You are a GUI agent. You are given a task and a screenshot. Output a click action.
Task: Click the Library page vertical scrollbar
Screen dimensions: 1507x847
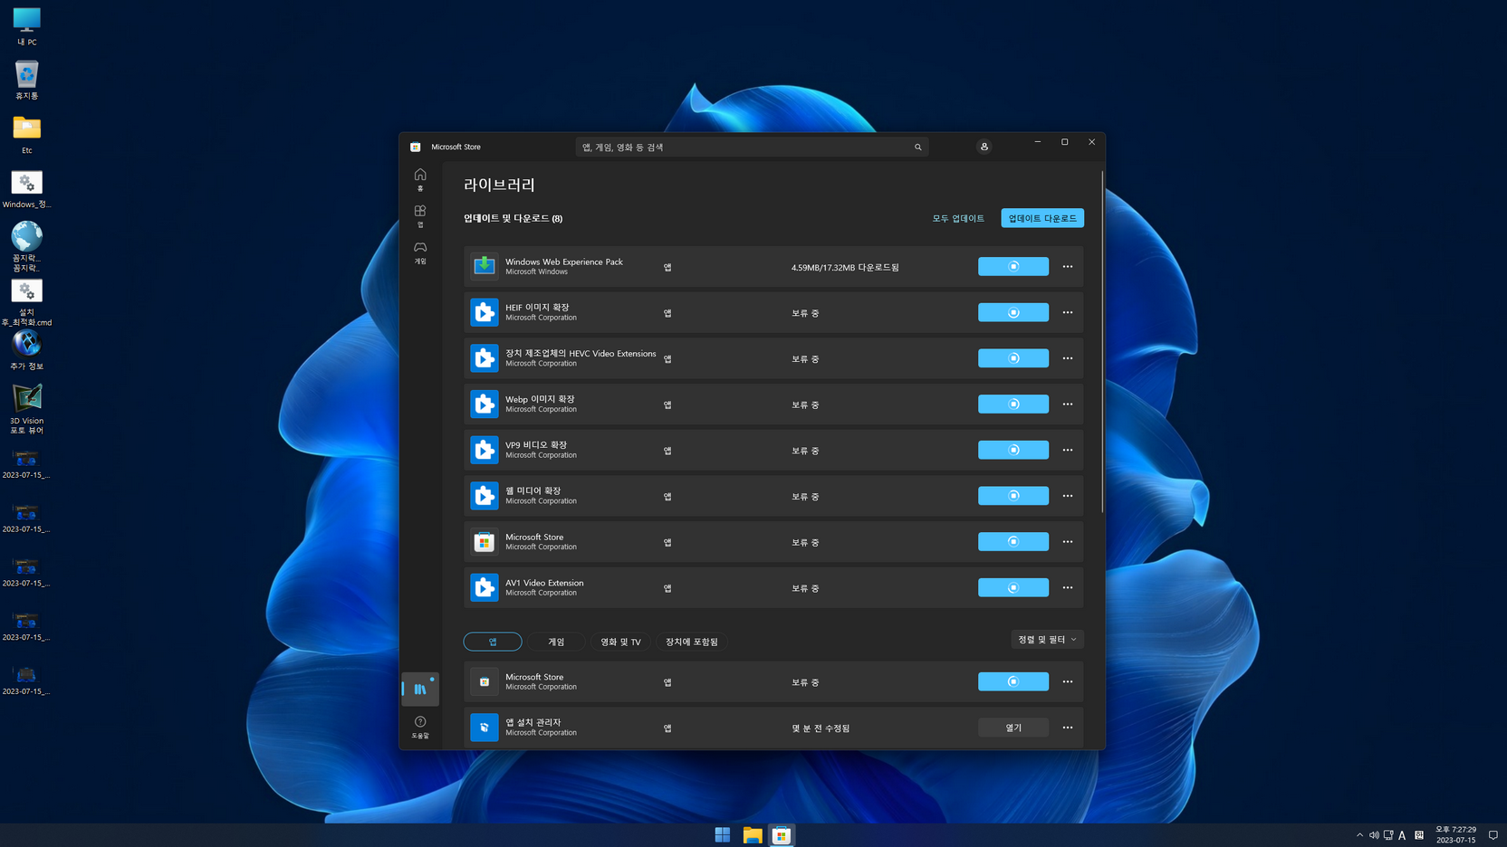click(x=1102, y=342)
